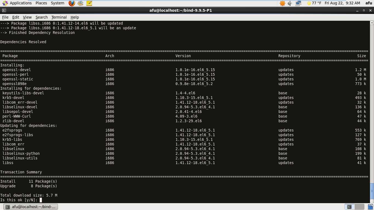Screen dimensions: 374x210
Task: Click the 'Install 11 Package(s)' line
Action: (29, 181)
